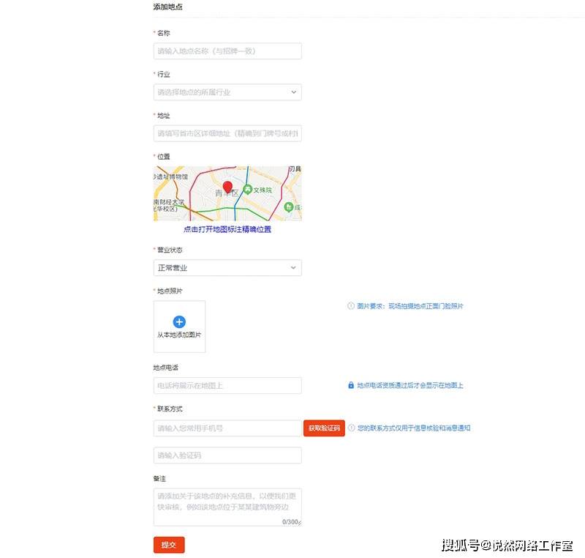
Task: Click green marker at map's right edge
Action: (289, 207)
